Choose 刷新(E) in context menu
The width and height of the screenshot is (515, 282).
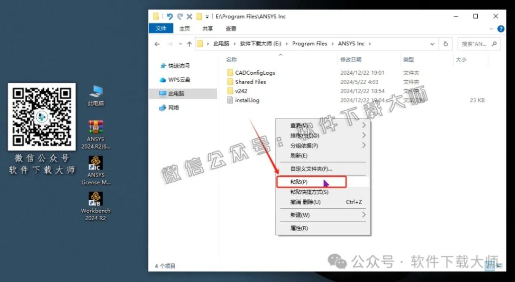(x=323, y=156)
